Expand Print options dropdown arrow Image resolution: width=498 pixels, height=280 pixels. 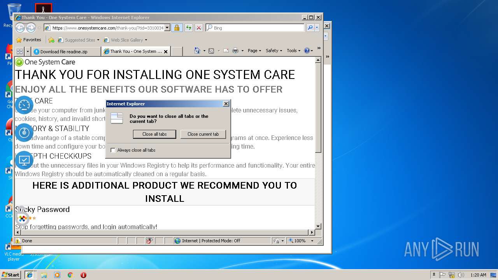242,51
